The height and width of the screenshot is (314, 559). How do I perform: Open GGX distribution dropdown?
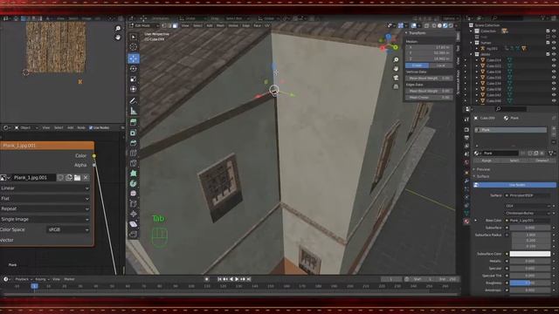point(528,206)
